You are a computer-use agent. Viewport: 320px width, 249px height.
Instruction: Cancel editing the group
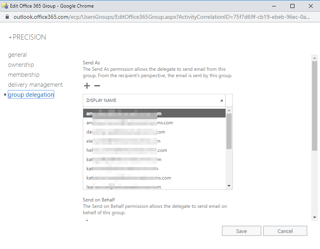[285, 231]
